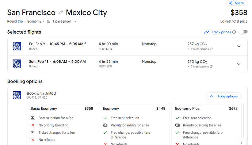The image size is (252, 145).
Task: Click fee icon beside Ticket changes for a fee
Action: (x=33, y=133)
